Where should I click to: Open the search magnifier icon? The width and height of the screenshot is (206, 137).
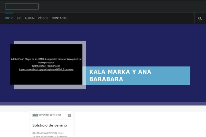[200, 18]
